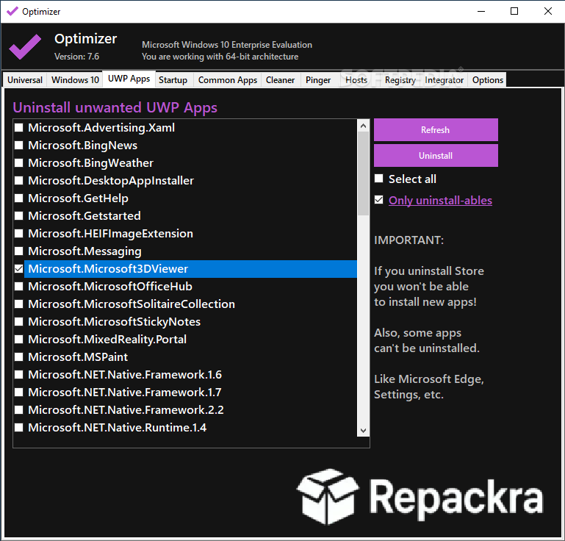
Task: Open the Windows 10 tab
Action: pyautogui.click(x=75, y=79)
